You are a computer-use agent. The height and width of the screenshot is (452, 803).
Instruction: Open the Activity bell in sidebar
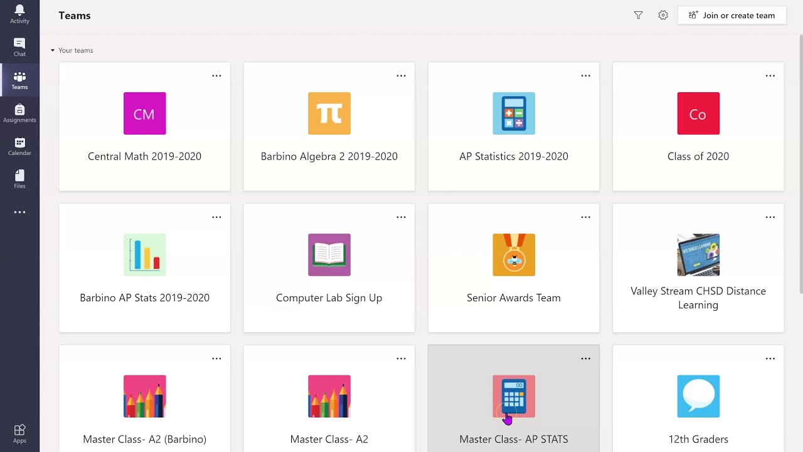pyautogui.click(x=19, y=14)
